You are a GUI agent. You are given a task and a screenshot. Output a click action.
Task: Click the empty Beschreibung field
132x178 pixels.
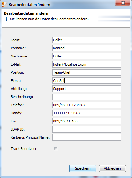pyautogui.click(x=87, y=97)
